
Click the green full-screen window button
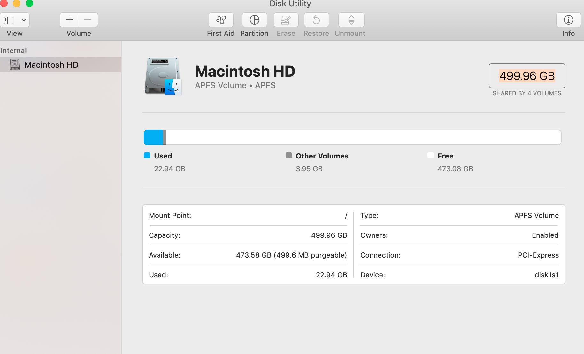pos(29,3)
